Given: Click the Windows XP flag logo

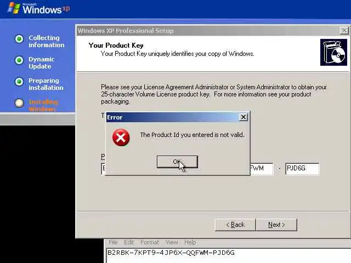Looking at the screenshot, I should point(14,8).
